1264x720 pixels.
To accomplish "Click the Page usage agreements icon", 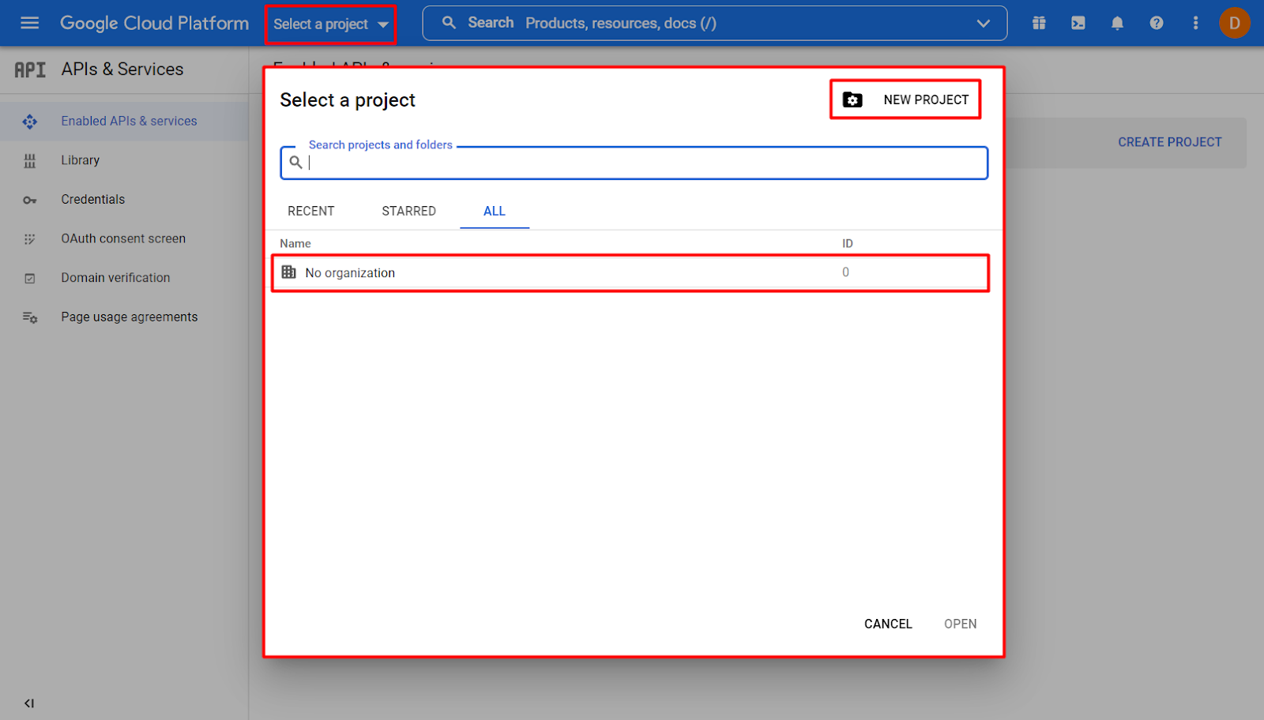I will coord(30,317).
